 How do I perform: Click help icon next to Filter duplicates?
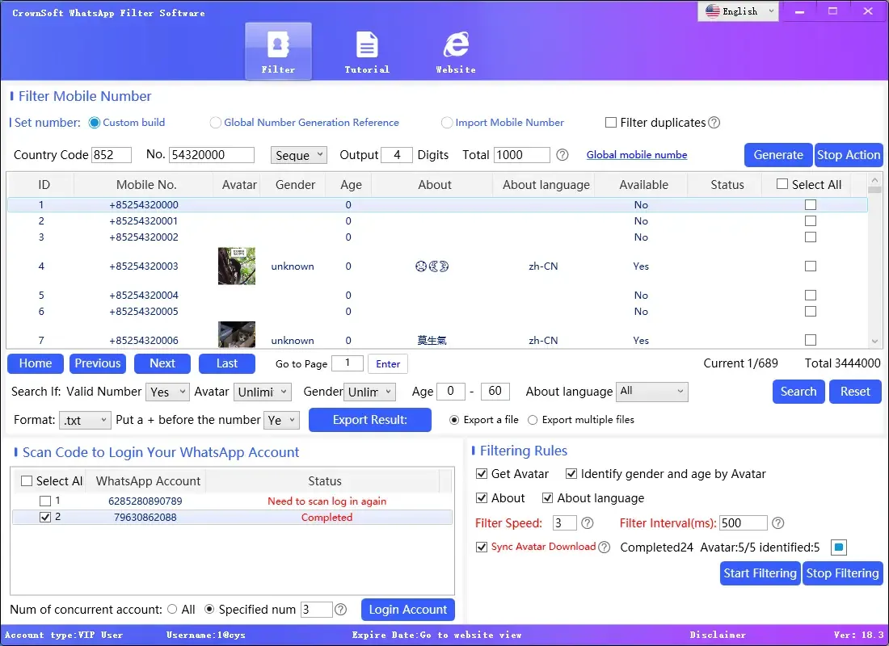pos(714,123)
